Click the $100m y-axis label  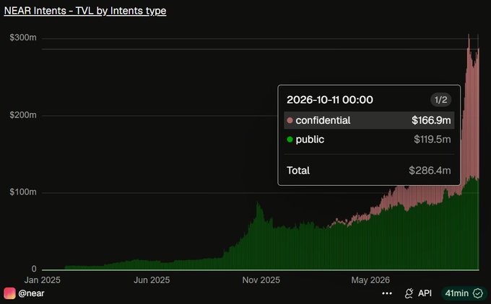click(23, 192)
